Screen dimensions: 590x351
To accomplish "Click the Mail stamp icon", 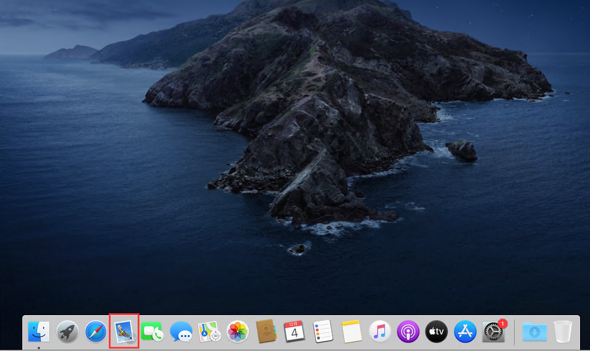I will pos(125,332).
